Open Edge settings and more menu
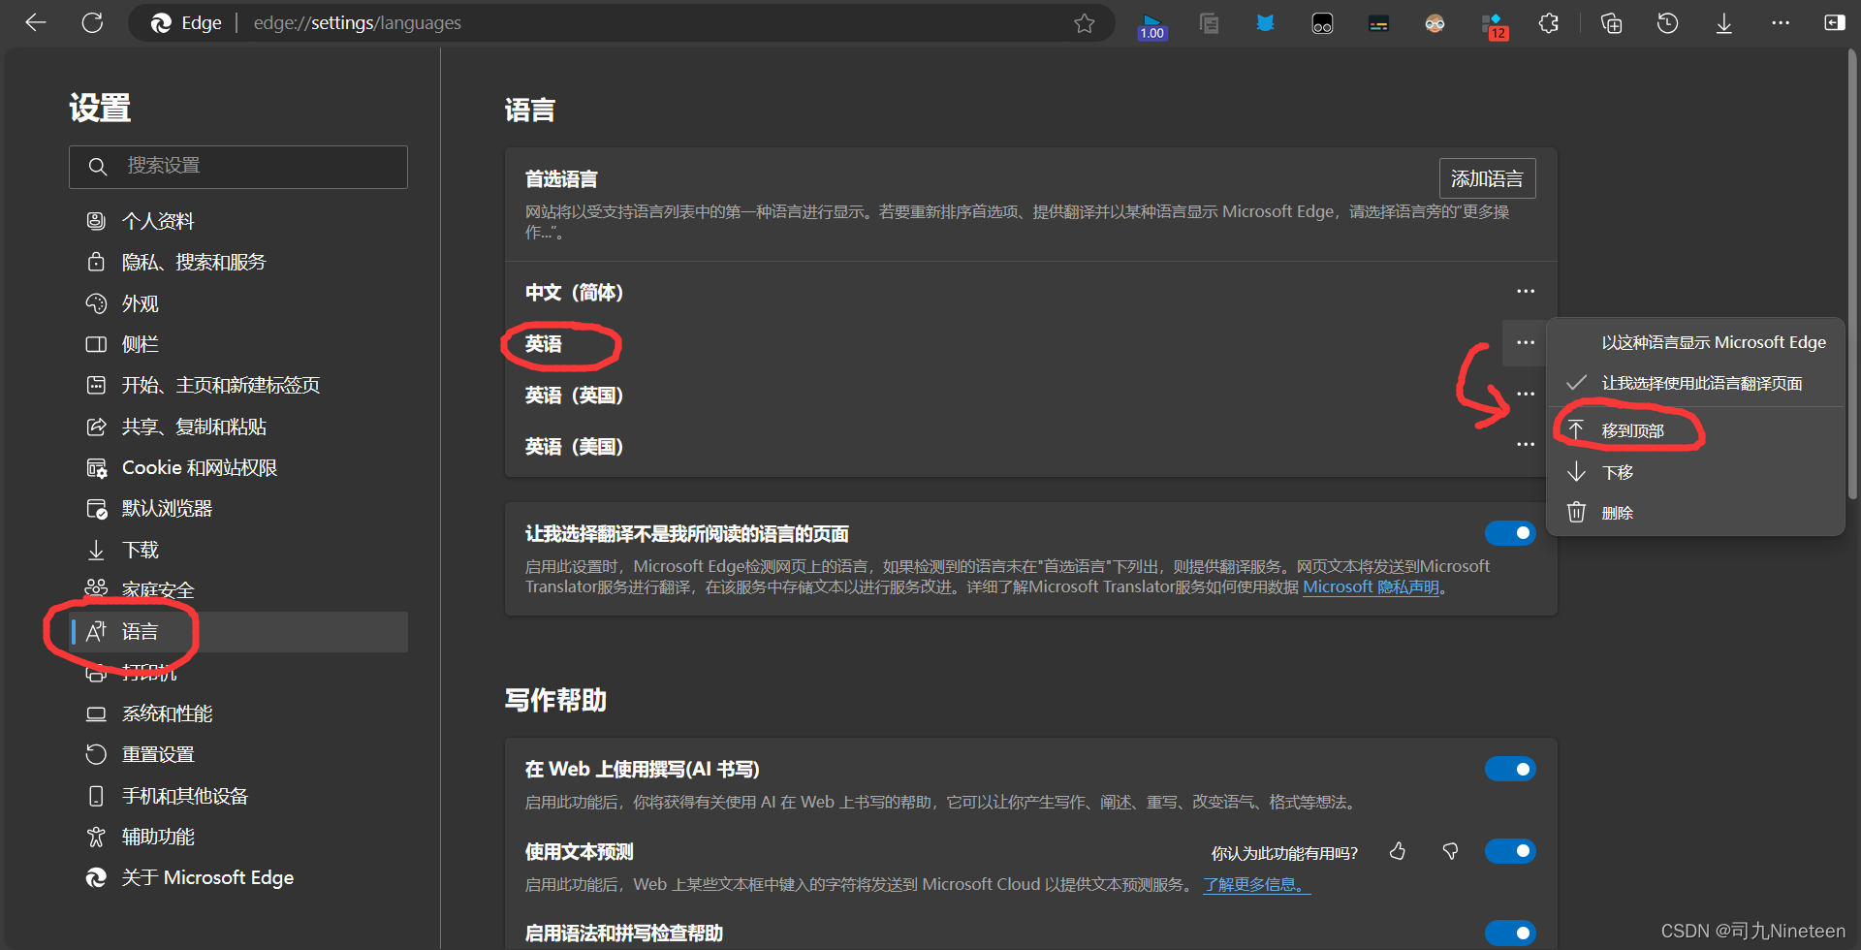 1781,23
